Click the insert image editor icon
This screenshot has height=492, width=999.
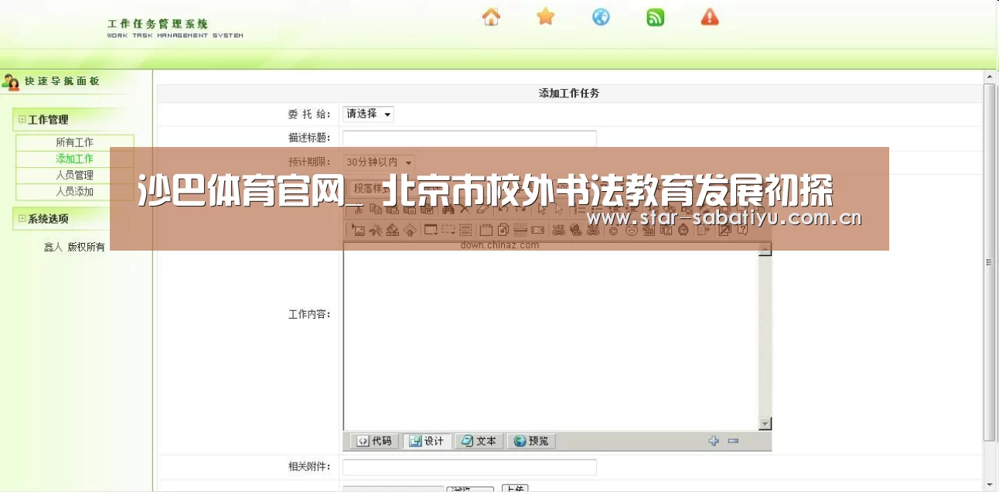tap(358, 230)
